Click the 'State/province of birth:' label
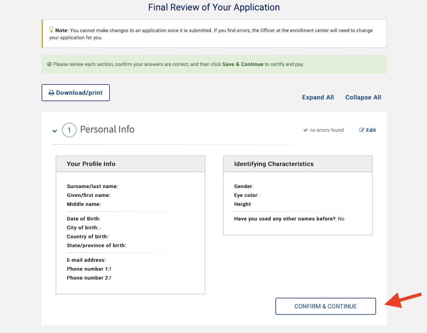This screenshot has width=427, height=333. coord(96,245)
